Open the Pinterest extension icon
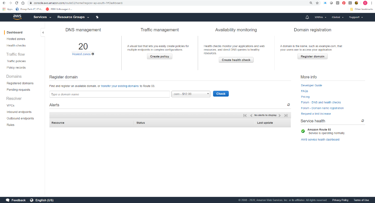375x203 pixels. pos(344,3)
